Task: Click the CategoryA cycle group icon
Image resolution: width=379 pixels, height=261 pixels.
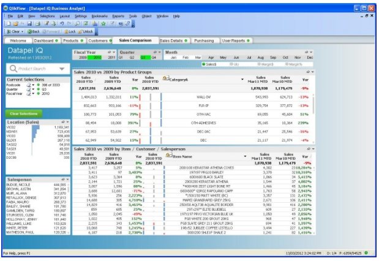Action: tap(165, 78)
